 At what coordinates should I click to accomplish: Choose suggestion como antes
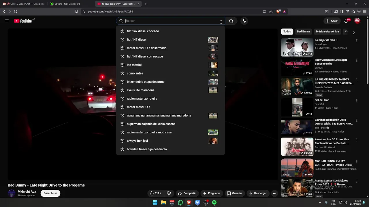pyautogui.click(x=170, y=73)
